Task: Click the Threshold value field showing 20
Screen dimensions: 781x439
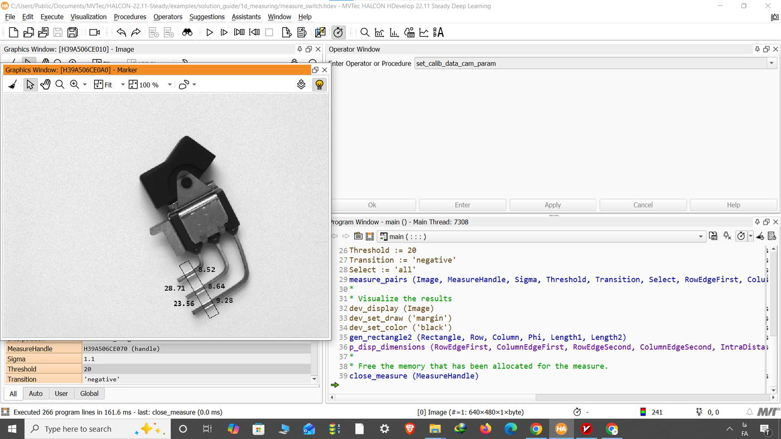Action: point(196,369)
